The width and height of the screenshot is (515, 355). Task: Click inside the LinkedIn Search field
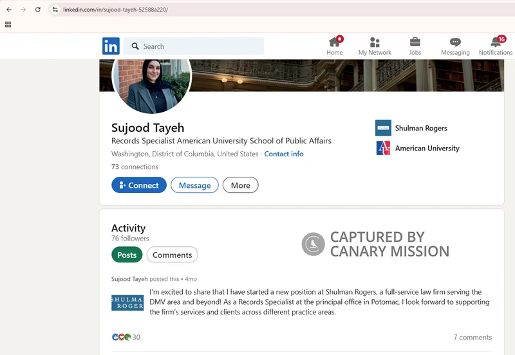tap(194, 46)
